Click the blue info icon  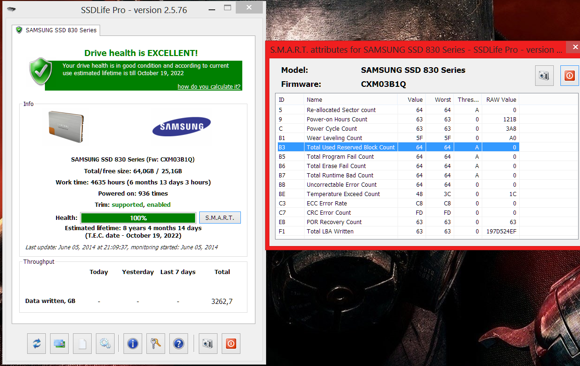[x=133, y=344]
